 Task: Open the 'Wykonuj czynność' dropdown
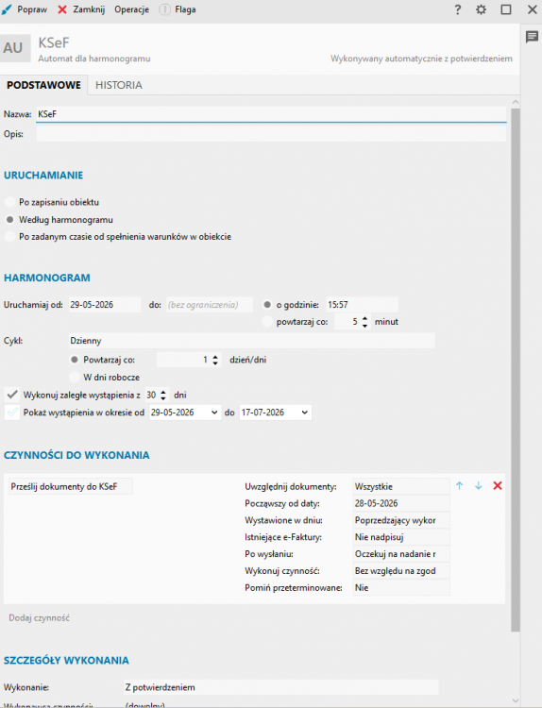point(401,571)
